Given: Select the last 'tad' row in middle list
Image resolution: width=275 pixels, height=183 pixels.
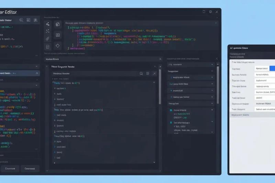Looking at the screenshot, I should click(x=58, y=158).
